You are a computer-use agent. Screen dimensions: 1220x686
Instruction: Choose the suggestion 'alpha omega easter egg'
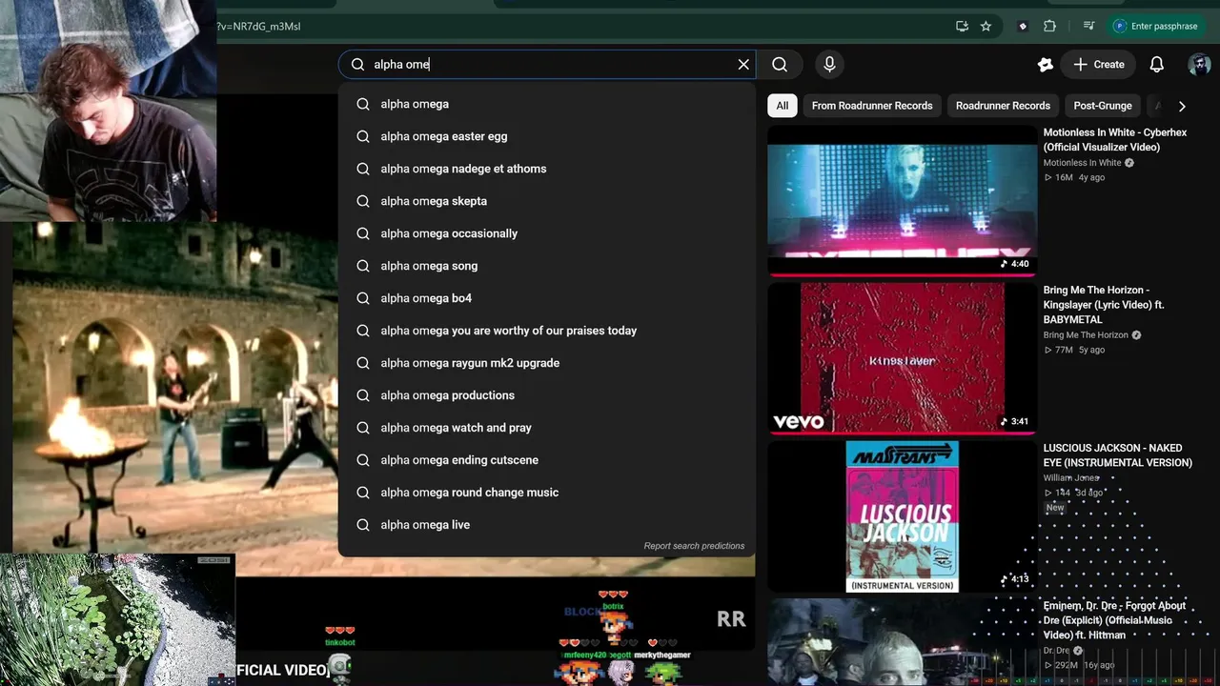pyautogui.click(x=546, y=136)
